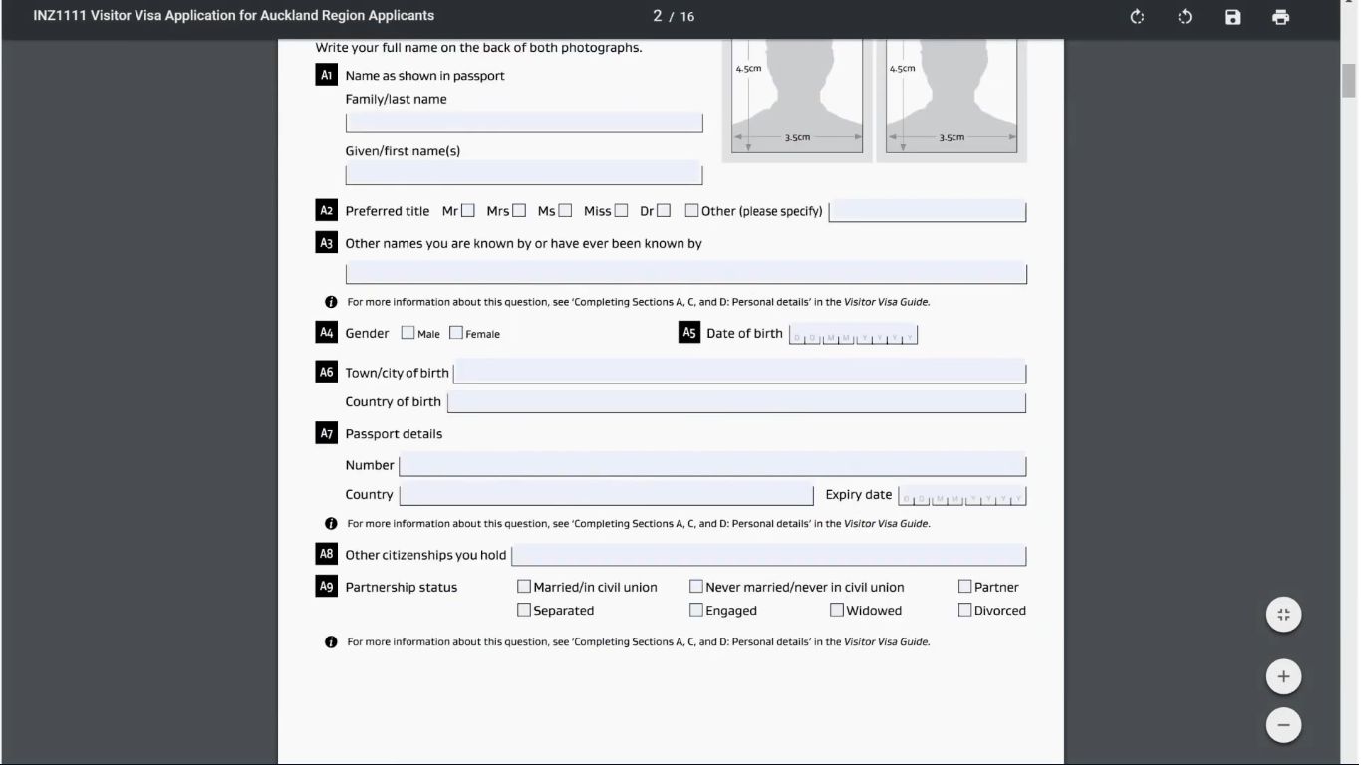1361x765 pixels.
Task: Rotate the document clockwise
Action: pyautogui.click(x=1137, y=17)
